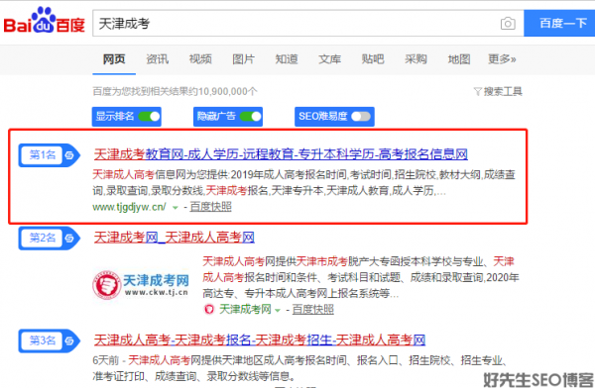595x388 pixels.
Task: Open the green 天津成考网 source link
Action: click(245, 309)
